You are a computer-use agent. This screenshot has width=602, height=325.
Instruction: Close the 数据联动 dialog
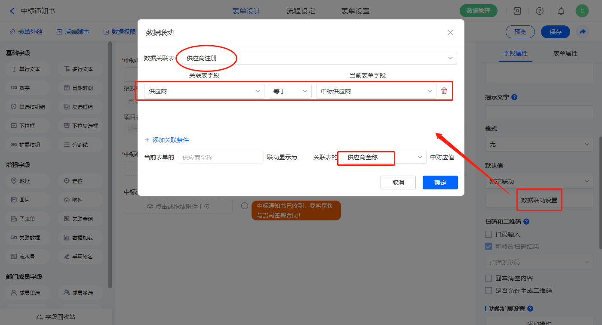point(450,32)
